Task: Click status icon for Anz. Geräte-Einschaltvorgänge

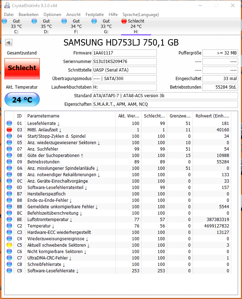Action: (x=9, y=181)
